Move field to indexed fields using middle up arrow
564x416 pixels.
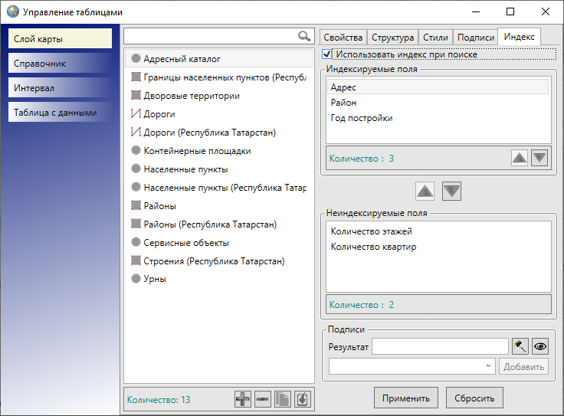[x=425, y=191]
